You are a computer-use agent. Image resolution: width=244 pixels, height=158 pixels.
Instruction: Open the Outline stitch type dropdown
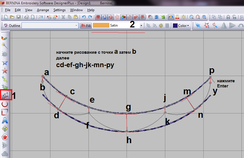pyautogui.click(x=76, y=25)
